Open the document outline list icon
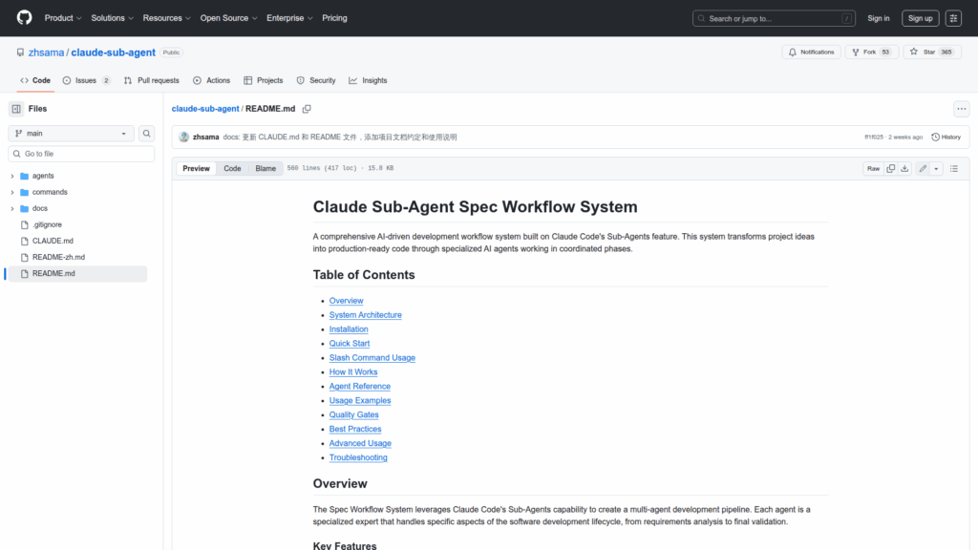This screenshot has height=550, width=978. pyautogui.click(x=953, y=168)
